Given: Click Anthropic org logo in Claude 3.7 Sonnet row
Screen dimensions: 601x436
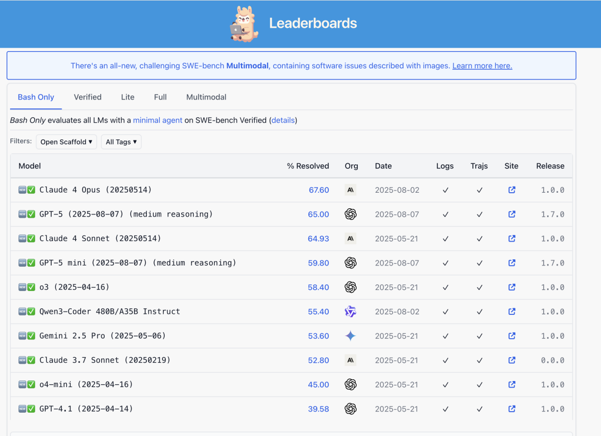Looking at the screenshot, I should [x=351, y=360].
